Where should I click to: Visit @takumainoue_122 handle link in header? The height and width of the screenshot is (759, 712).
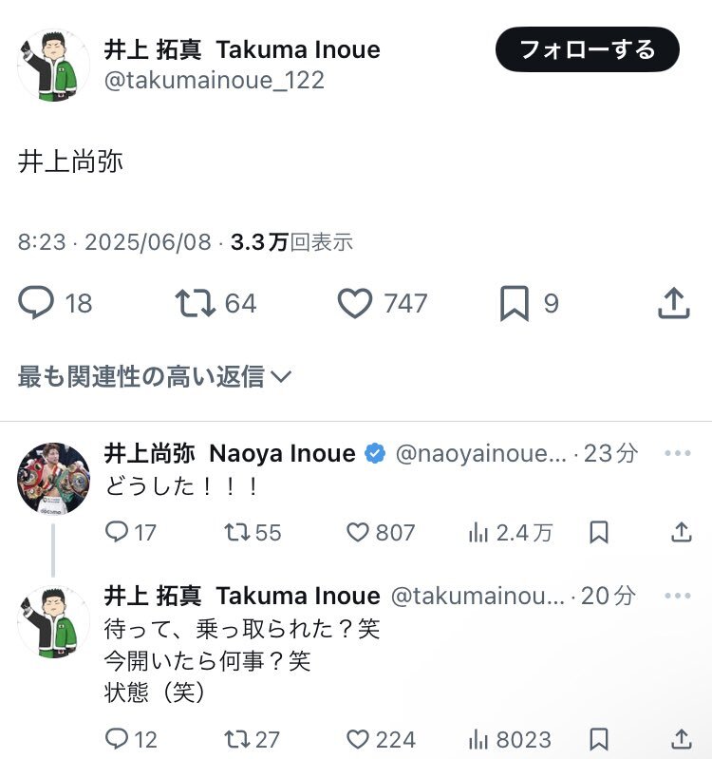(215, 81)
